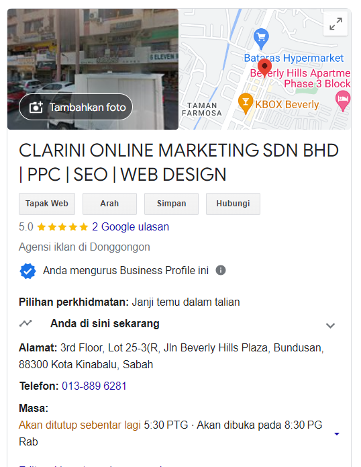The image size is (361, 467).
Task: Expand the map with the fullscreen arrows icon
Action: coord(336,24)
